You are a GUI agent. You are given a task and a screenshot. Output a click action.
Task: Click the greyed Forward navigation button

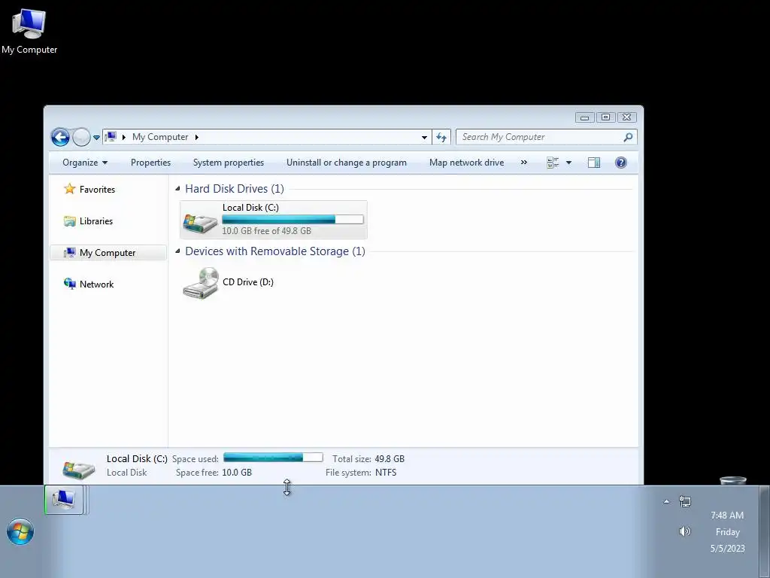[x=81, y=137]
